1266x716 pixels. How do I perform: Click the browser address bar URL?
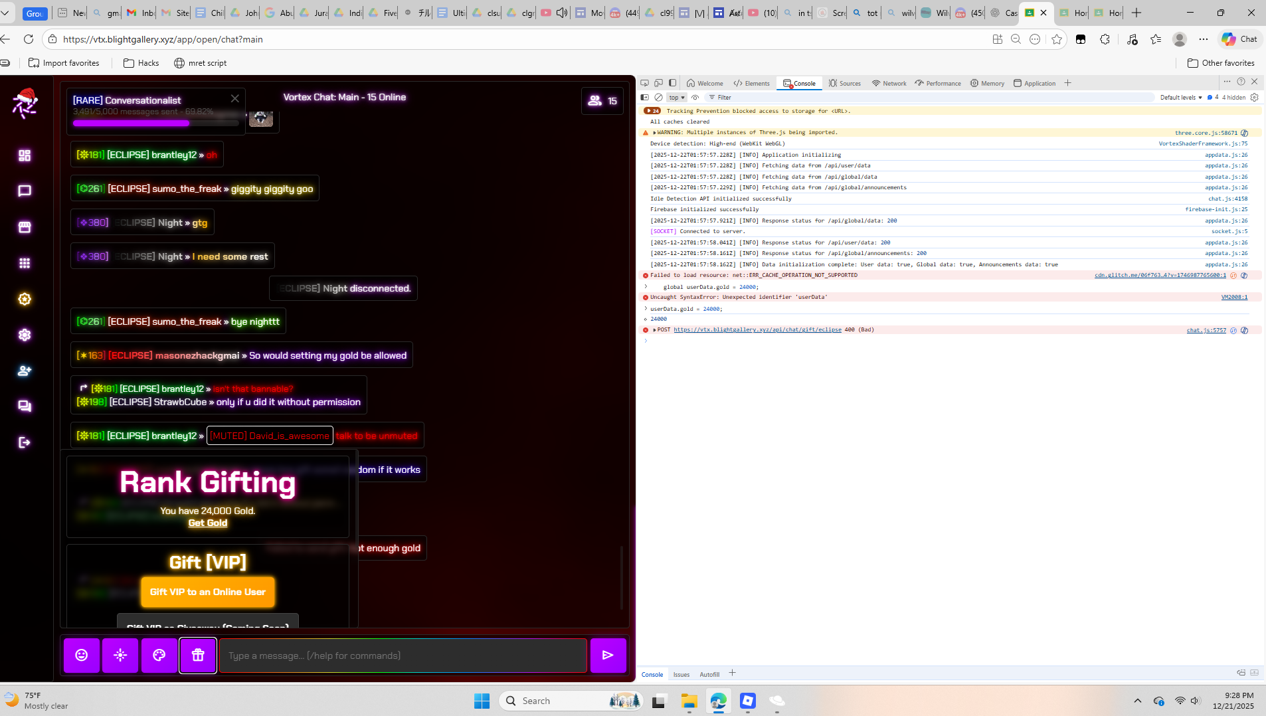click(x=163, y=39)
